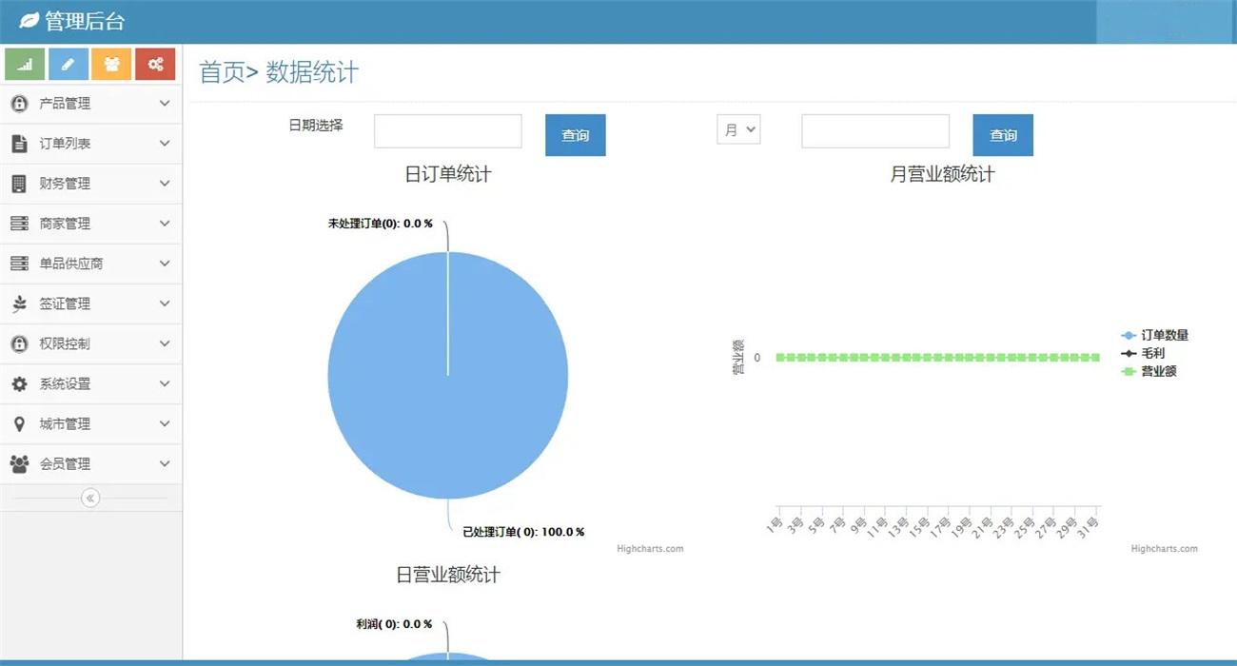Toggle 订单数量 series in the legend
This screenshot has height=666, width=1237.
1155,335
